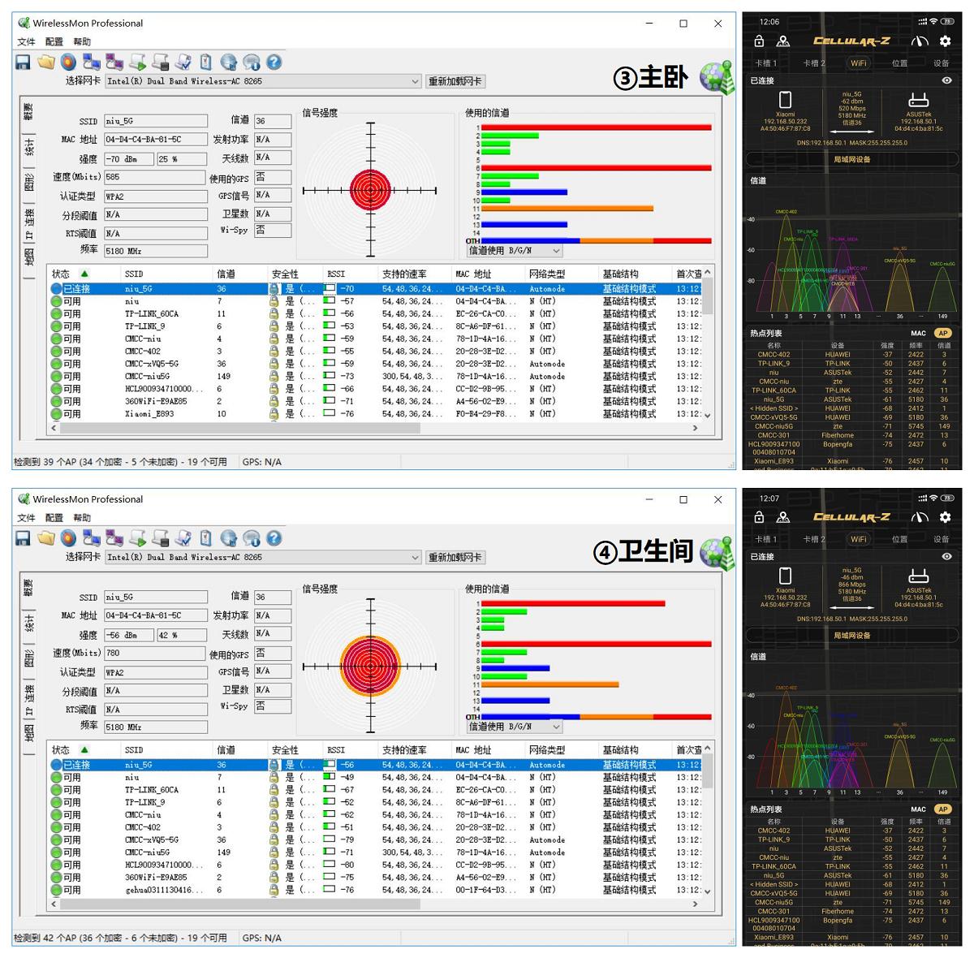Select the gehua0311130416 row in the lower WirelessMon list

click(x=376, y=890)
